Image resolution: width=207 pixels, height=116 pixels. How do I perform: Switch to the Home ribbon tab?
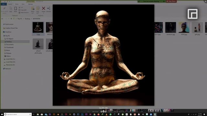tap(10, 4)
